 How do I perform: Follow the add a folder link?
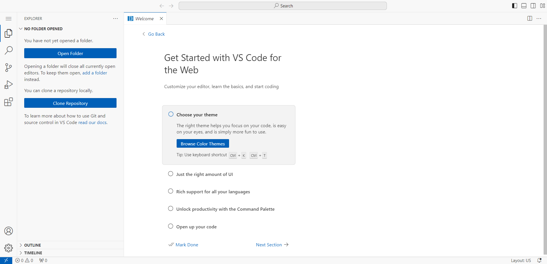[x=95, y=73]
